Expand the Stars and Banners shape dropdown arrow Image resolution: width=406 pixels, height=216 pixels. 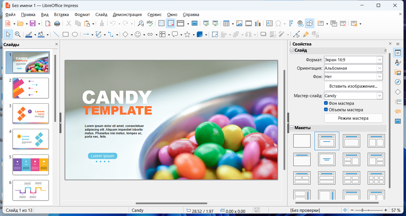(x=194, y=35)
